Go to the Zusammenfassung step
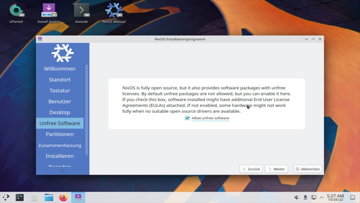Image resolution: width=360 pixels, height=203 pixels. 60,145
